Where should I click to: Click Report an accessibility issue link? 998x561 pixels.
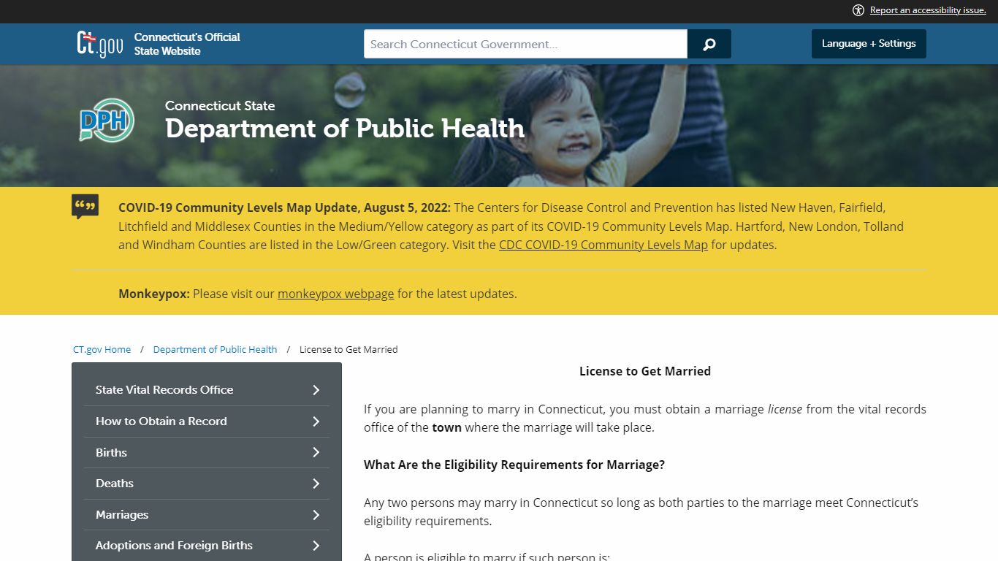tap(928, 10)
